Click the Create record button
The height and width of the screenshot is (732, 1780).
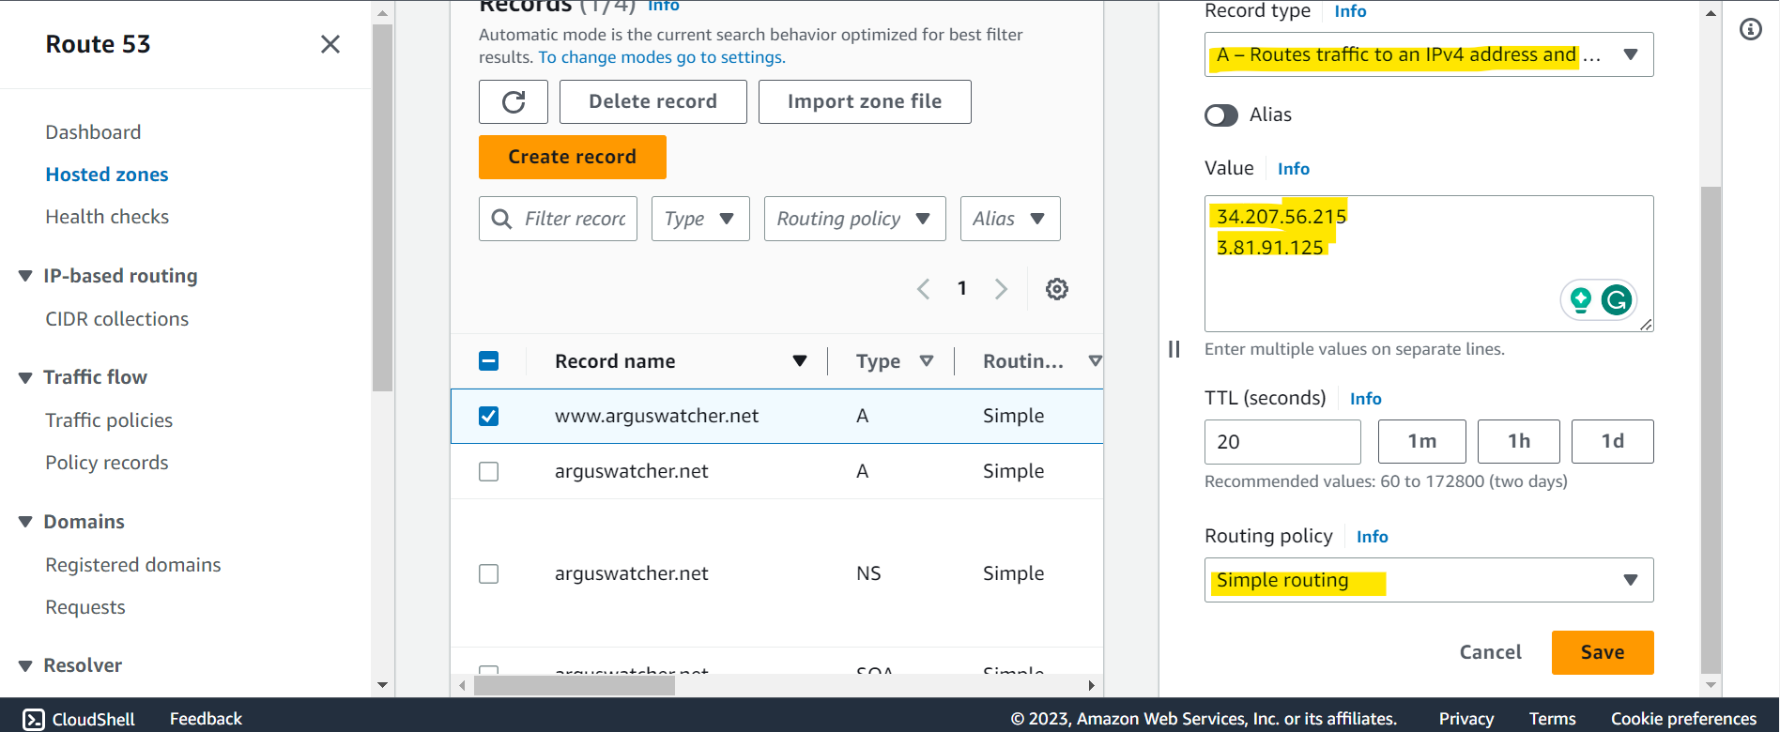(573, 157)
